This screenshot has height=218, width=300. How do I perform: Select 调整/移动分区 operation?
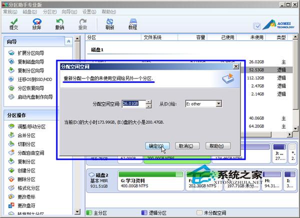tap(27, 126)
